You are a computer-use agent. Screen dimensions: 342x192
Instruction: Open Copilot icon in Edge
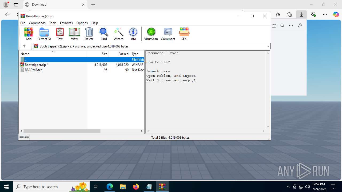click(336, 14)
